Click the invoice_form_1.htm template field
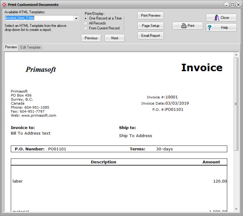The image size is (243, 216). pyautogui.click(x=39, y=18)
